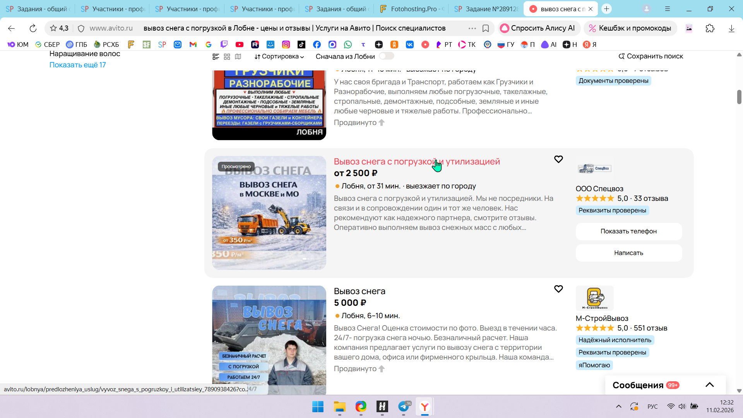Toggle Сначала из Лобни switch
The width and height of the screenshot is (743, 418).
pos(386,56)
